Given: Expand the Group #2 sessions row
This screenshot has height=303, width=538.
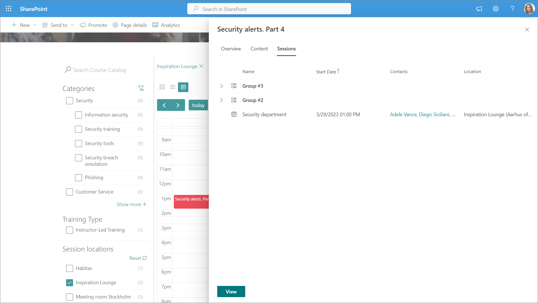Looking at the screenshot, I should coord(221,100).
